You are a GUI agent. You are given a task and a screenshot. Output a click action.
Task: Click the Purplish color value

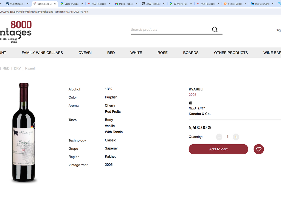(111, 97)
